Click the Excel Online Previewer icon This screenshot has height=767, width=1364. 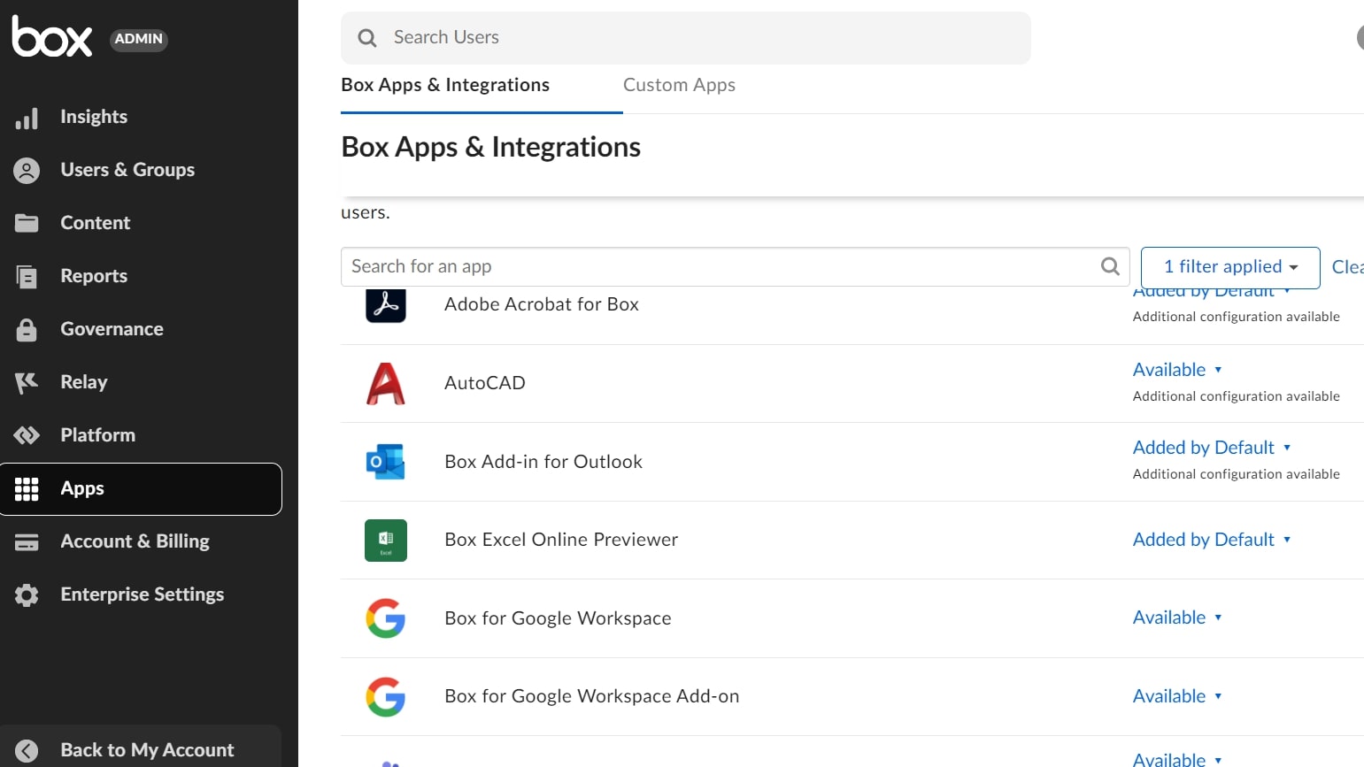pyautogui.click(x=386, y=541)
